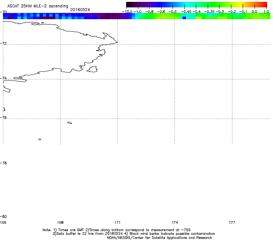Click the 1.0 color scale label
The width and height of the screenshot is (273, 240).
[x=266, y=12]
